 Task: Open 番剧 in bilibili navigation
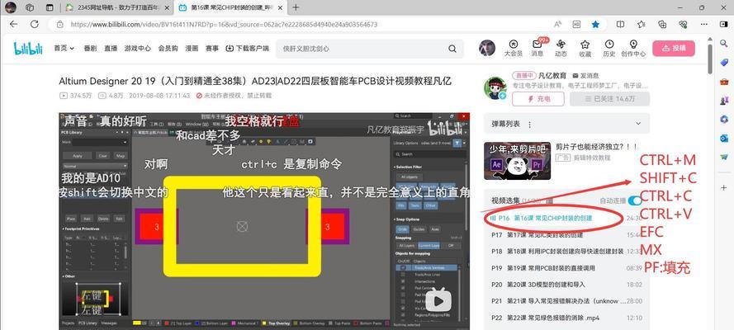point(90,48)
